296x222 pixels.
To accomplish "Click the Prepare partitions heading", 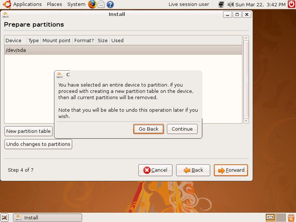I will tap(34, 24).
